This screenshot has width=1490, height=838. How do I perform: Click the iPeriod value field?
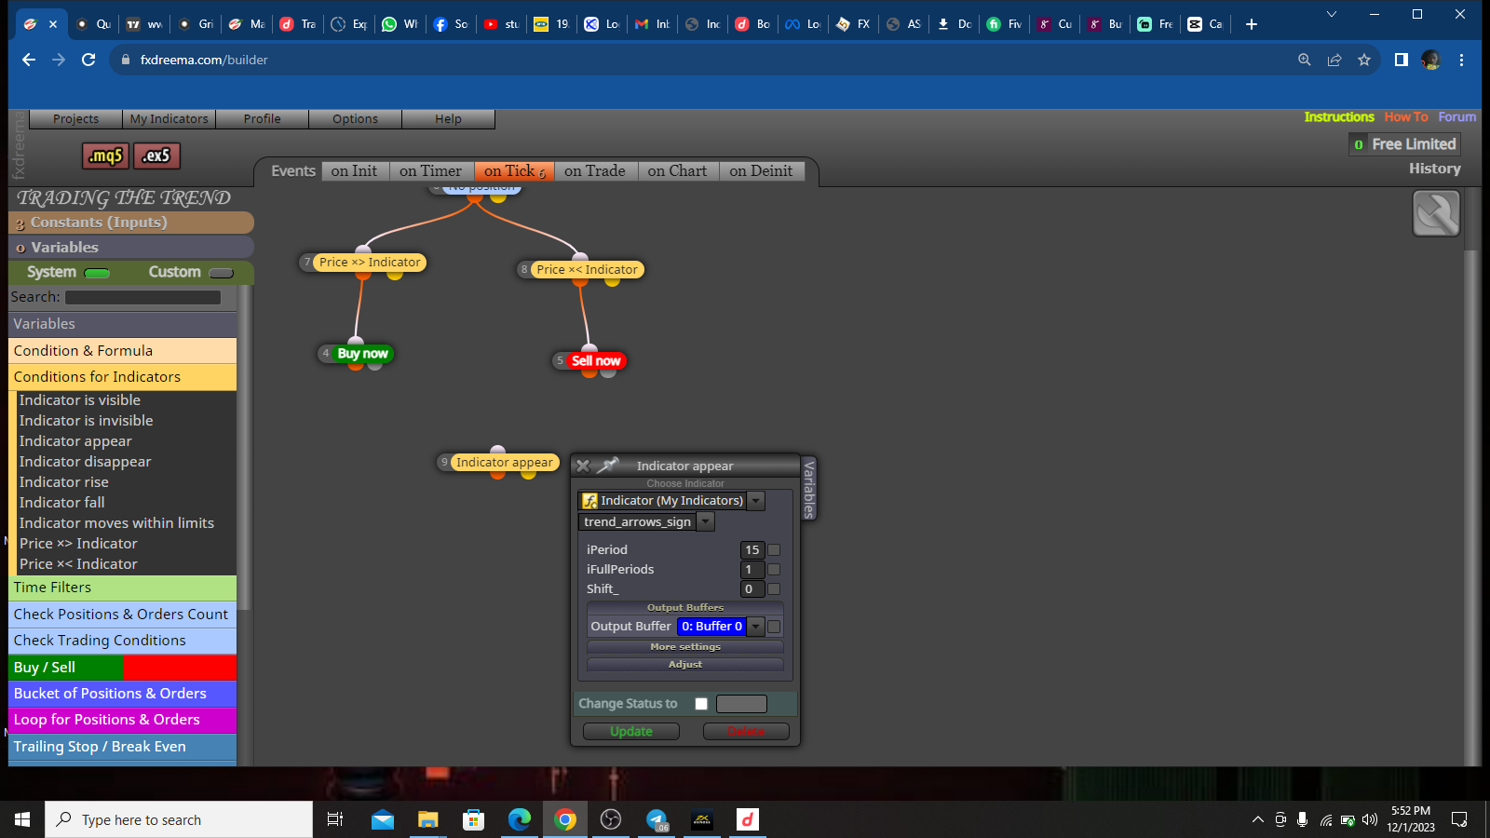[x=752, y=550]
